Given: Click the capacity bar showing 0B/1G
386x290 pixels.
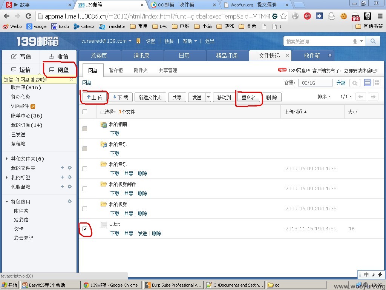Looking at the screenshot, I should (315, 83).
